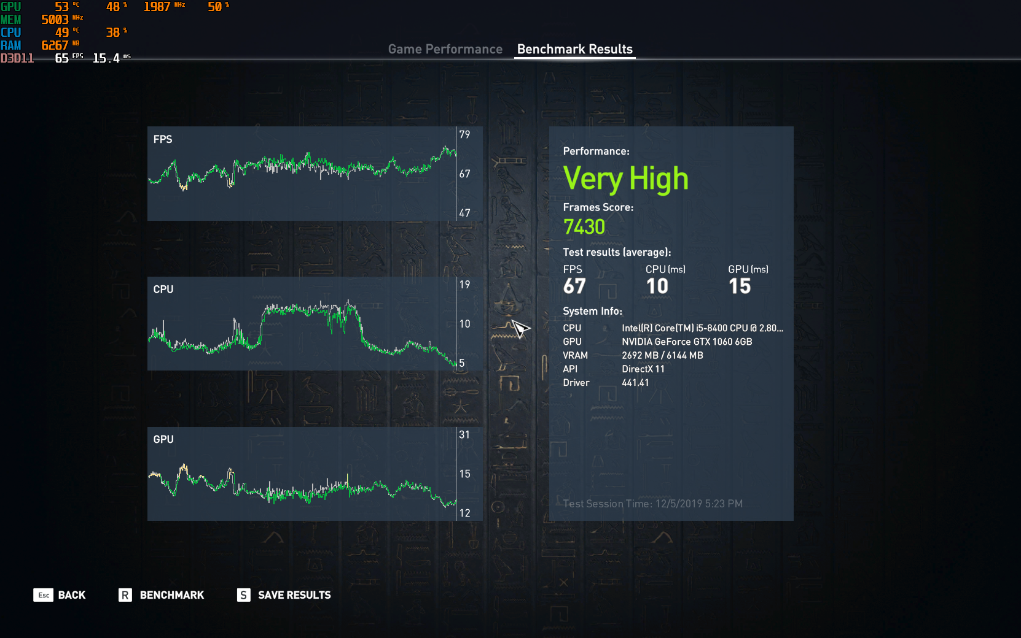The width and height of the screenshot is (1021, 638).
Task: Click the overlay MEM clock 5003 MHz
Action: [x=61, y=20]
